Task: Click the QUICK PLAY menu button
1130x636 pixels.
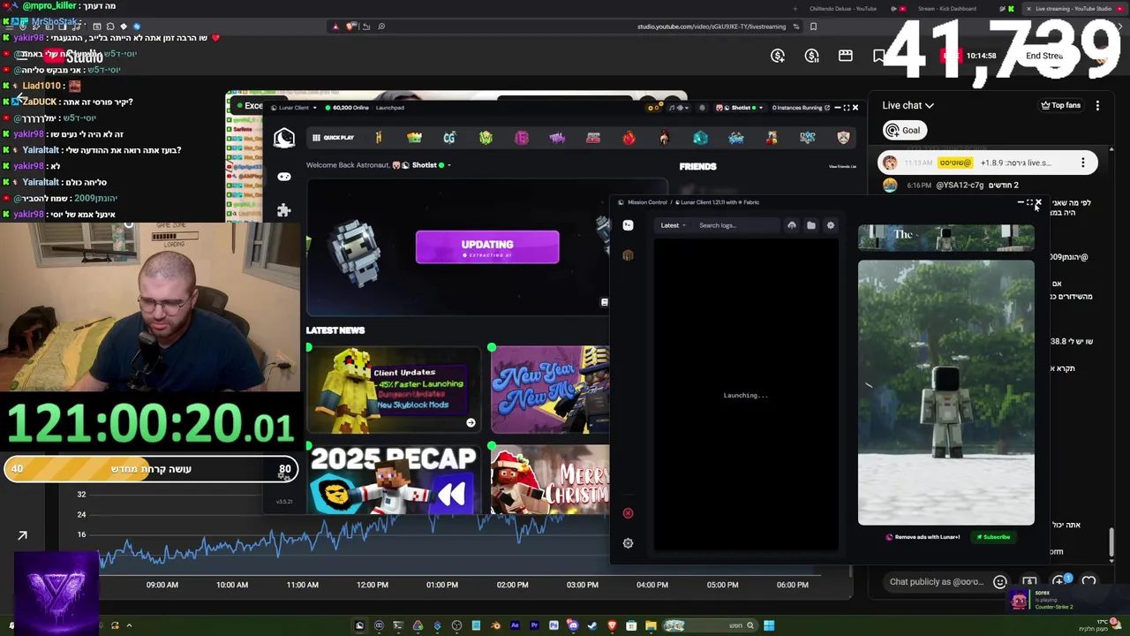Action: tap(333, 138)
